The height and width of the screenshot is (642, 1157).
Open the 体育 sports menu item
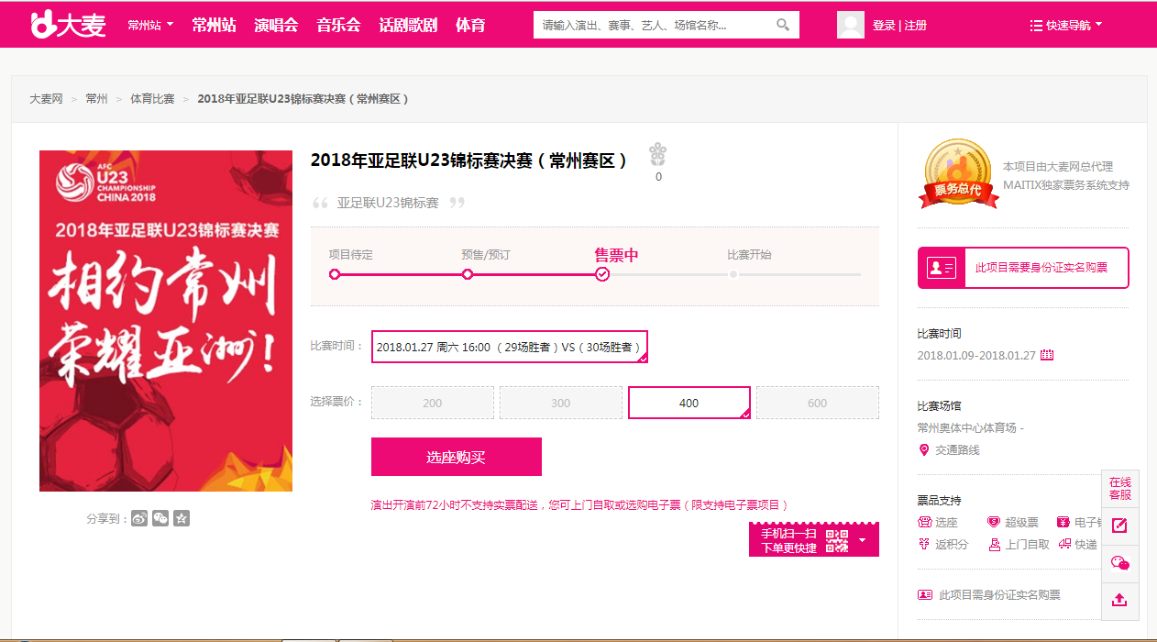[x=470, y=25]
